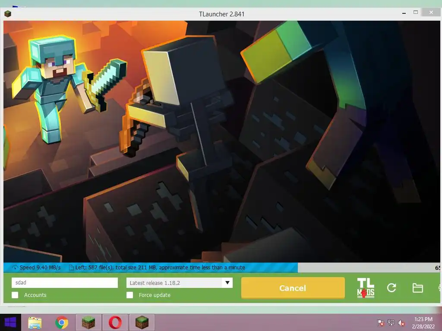Click the file icon beside Left: 587
442x331 pixels.
pyautogui.click(x=71, y=267)
